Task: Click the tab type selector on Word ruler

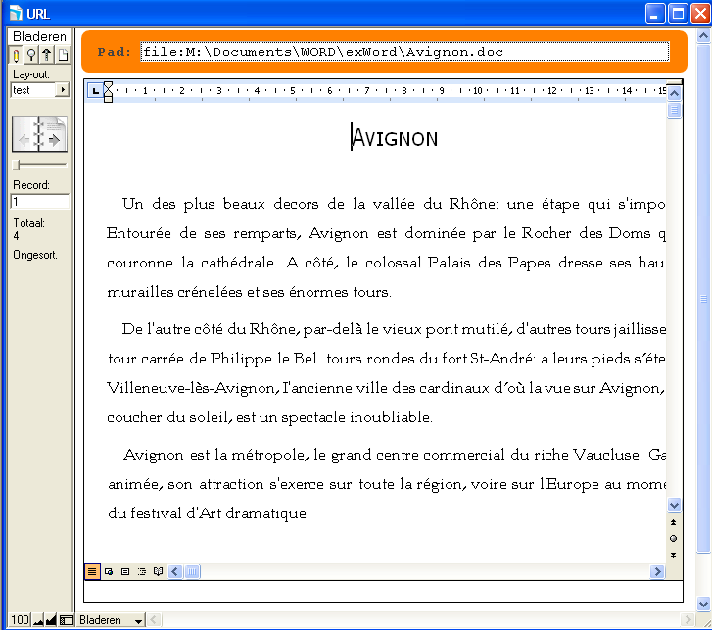Action: click(95, 91)
